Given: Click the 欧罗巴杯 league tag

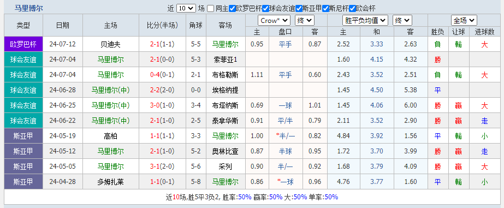Looking at the screenshot, I should pyautogui.click(x=23, y=44).
